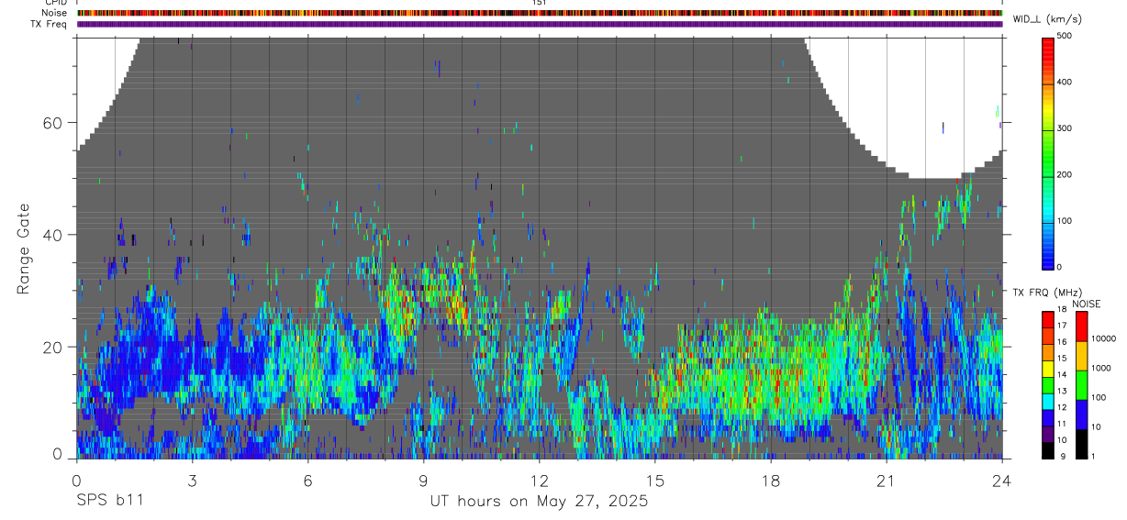This screenshot has height=520, width=1127.
Task: Click the 17 label on the TX FRQ legend
Action: pos(1063,326)
